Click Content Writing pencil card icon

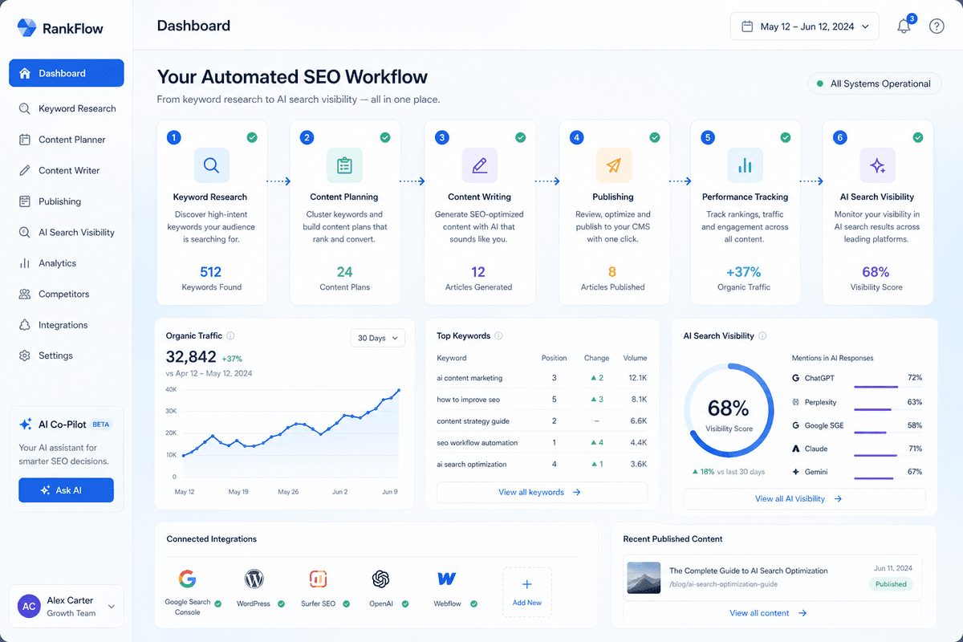tap(479, 165)
